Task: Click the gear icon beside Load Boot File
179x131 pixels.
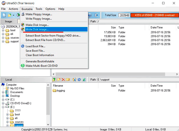Action: (x=23, y=46)
